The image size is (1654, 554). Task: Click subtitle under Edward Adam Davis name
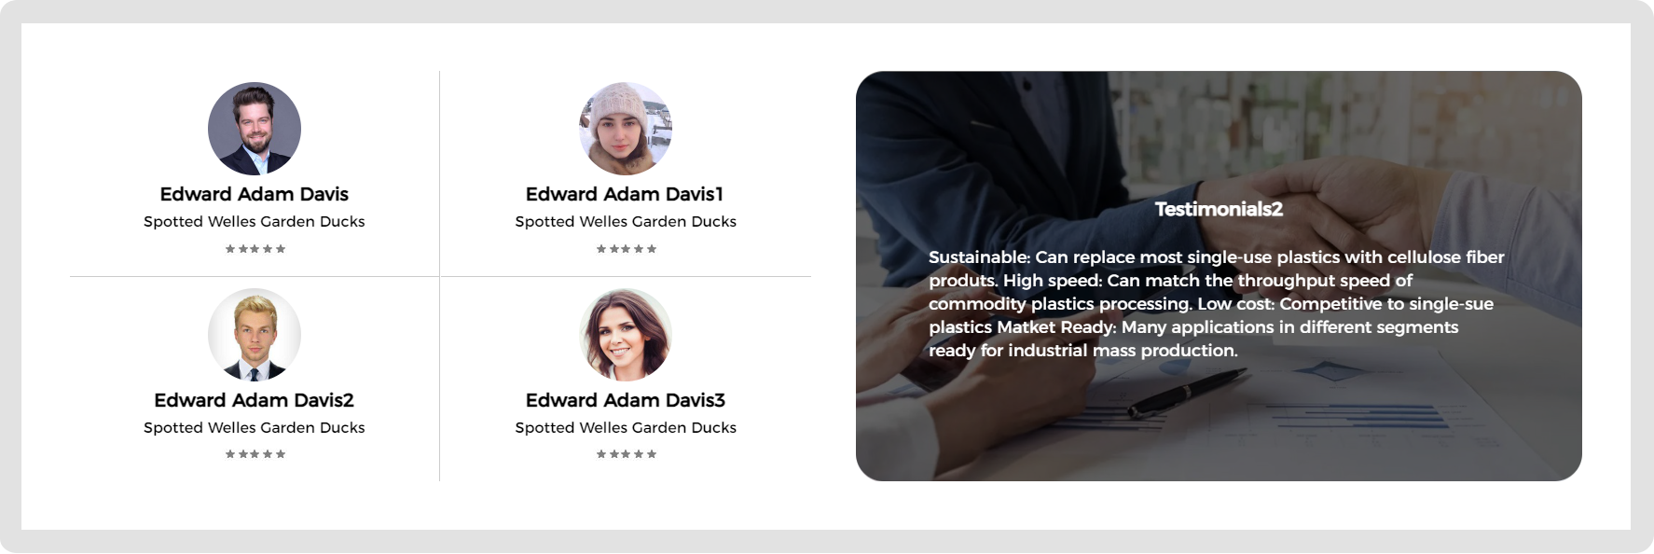[x=255, y=222]
